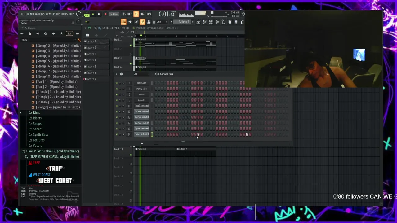The width and height of the screenshot is (397, 223).
Task: Toggle Track 3 mute light in playlist
Action: [x=131, y=63]
